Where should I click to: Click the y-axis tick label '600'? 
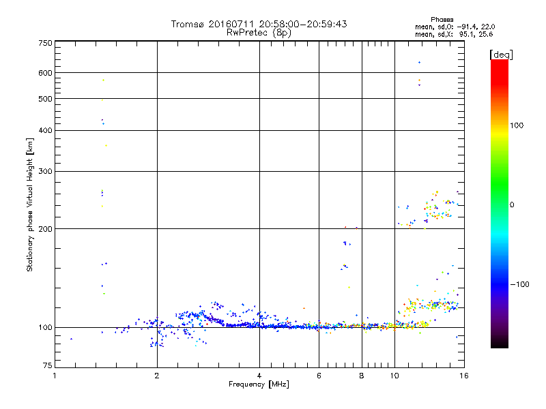(46, 73)
